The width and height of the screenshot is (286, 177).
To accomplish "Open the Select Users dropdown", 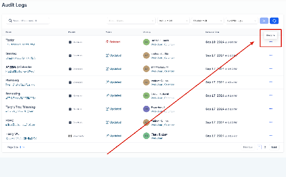I will coord(131,20).
